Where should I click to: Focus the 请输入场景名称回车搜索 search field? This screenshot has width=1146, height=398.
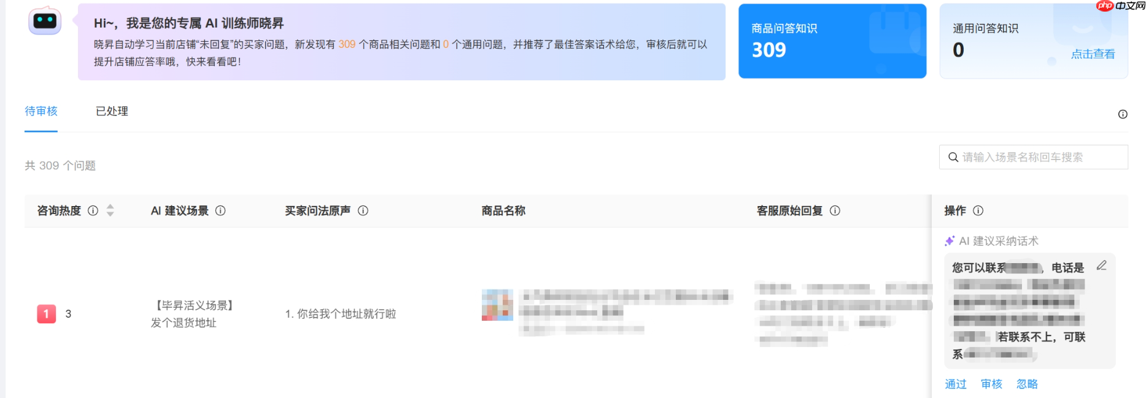click(x=1034, y=157)
